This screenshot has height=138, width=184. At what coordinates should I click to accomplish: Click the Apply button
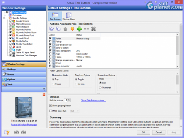click(x=174, y=132)
